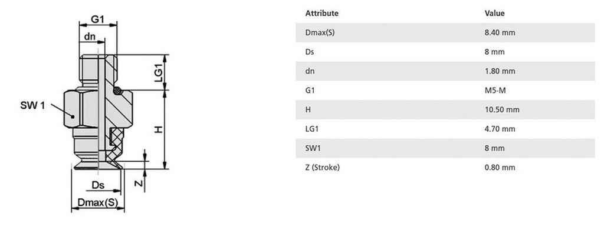Click the M5-M value for G1
Image resolution: width=604 pixels, height=227 pixels.
(495, 90)
